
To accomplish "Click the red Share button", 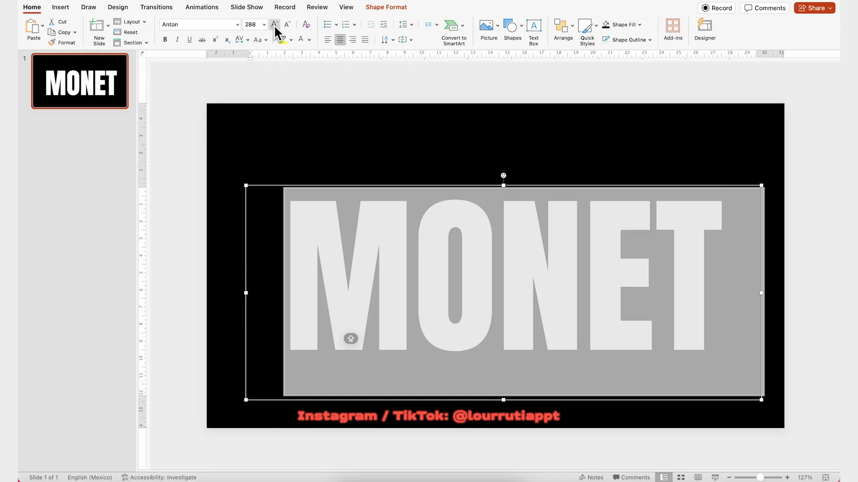I will 814,8.
